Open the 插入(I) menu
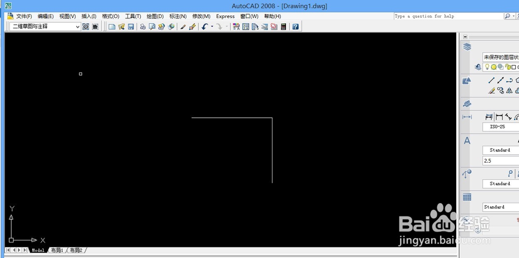 tap(89, 16)
